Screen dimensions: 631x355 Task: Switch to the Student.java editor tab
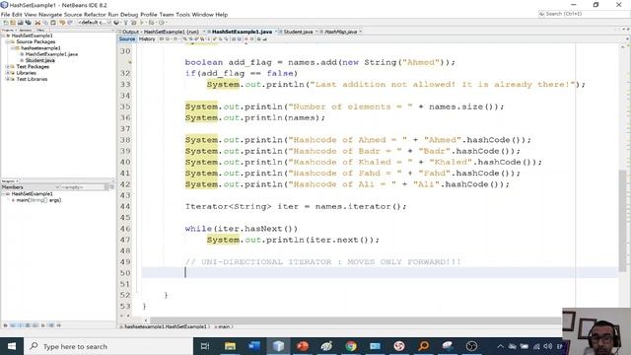(298, 32)
